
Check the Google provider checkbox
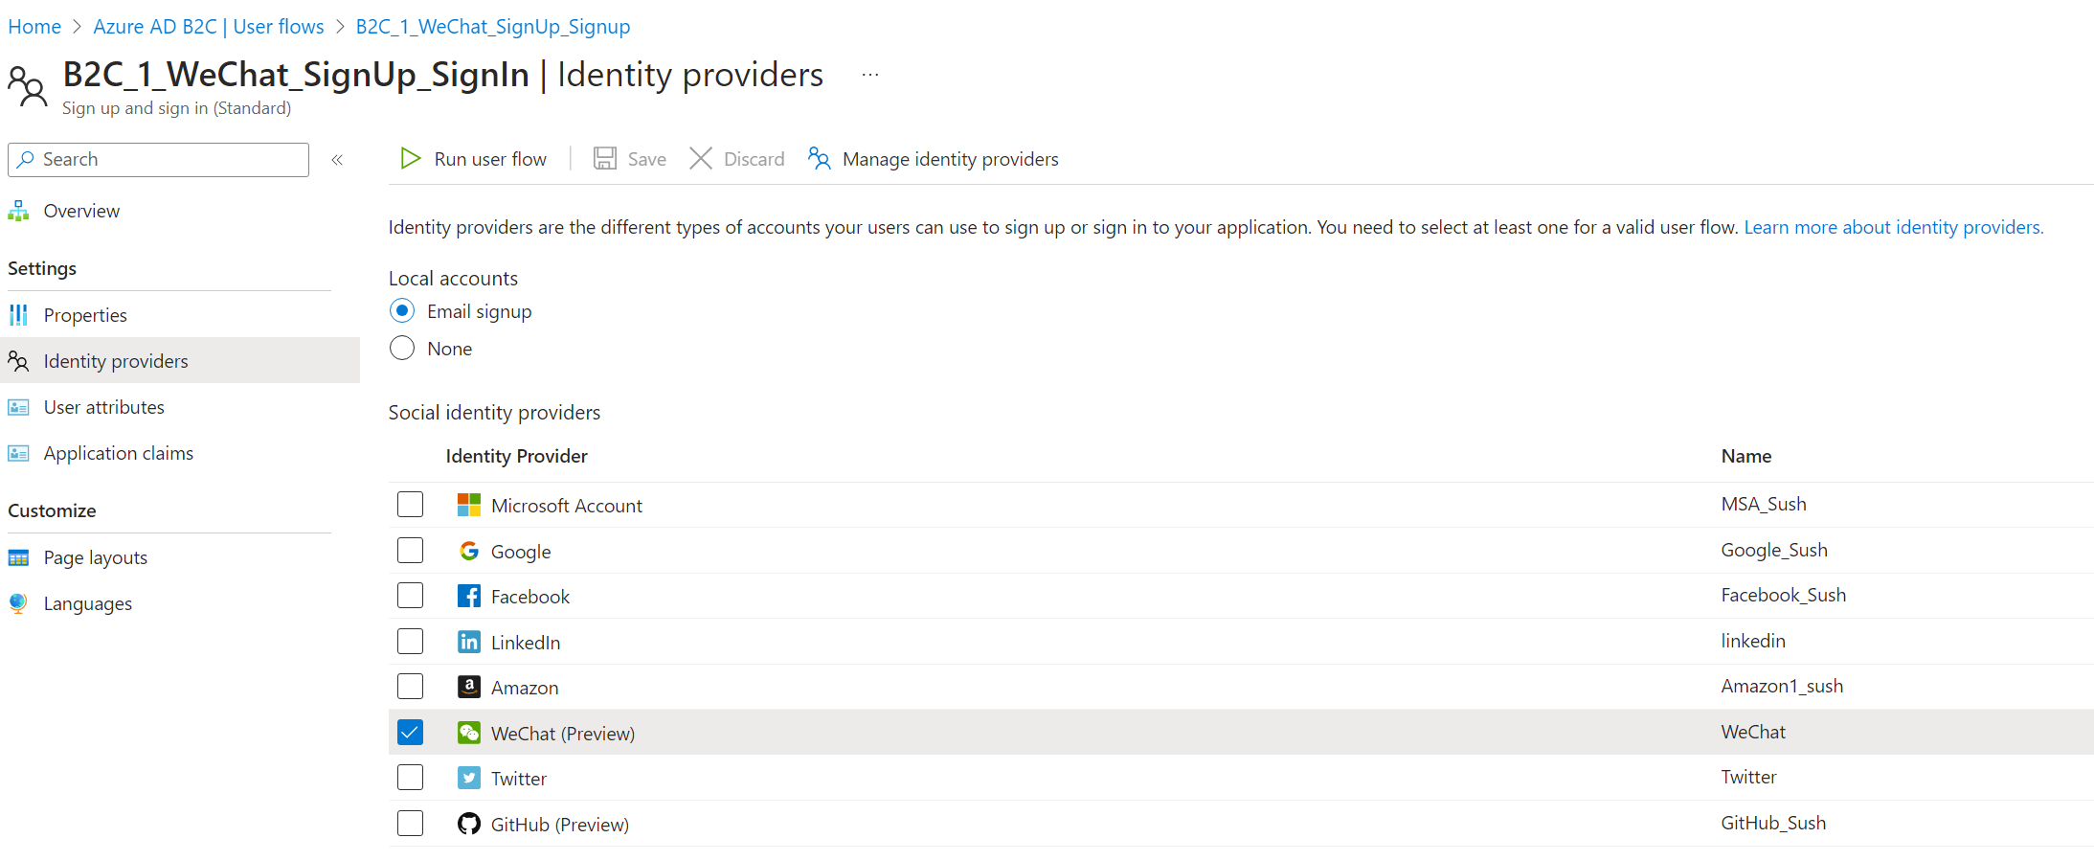(410, 551)
